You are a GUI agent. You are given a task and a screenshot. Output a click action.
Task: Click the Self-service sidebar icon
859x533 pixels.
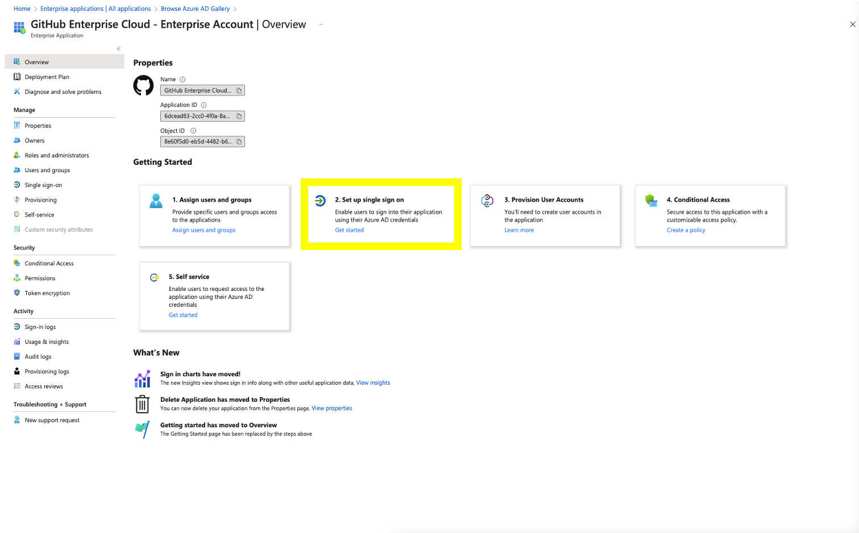pos(17,214)
